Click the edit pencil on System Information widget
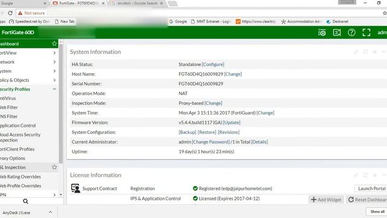The width and height of the screenshot is (387, 218). pos(356,51)
